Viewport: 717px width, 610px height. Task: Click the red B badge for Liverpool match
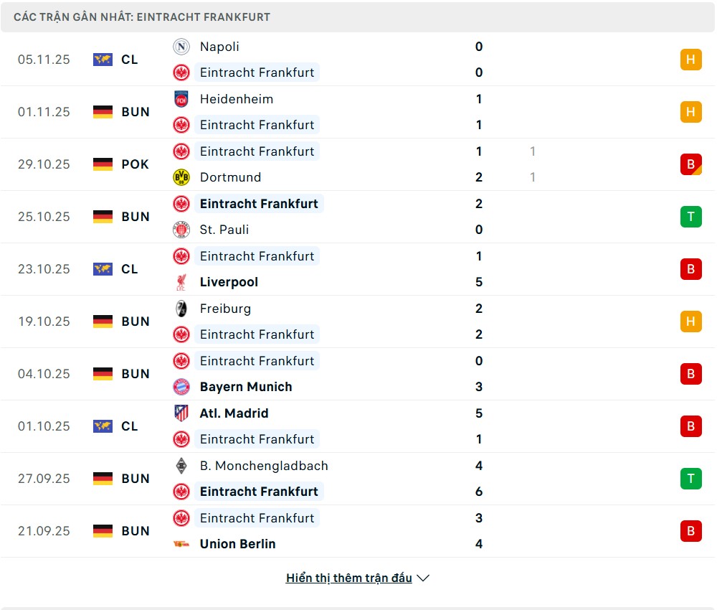[690, 269]
